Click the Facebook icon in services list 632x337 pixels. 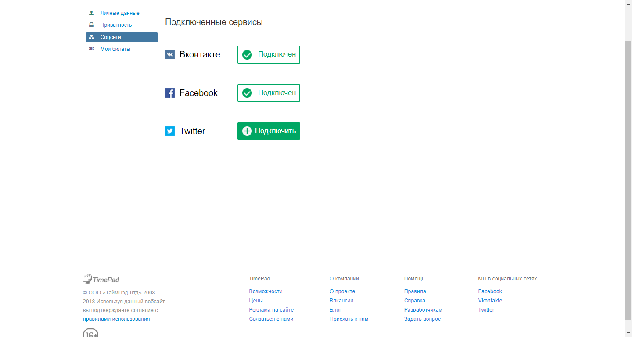tap(169, 93)
